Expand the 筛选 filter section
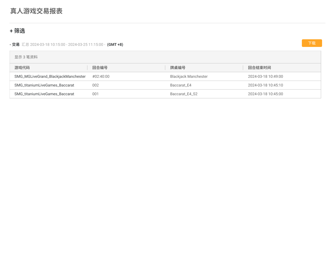Screen dimensions: 336x263 click(17, 31)
